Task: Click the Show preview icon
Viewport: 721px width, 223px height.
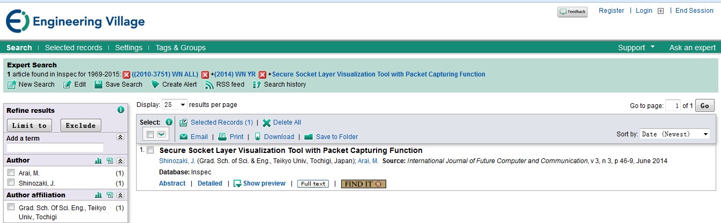Action: [x=238, y=183]
